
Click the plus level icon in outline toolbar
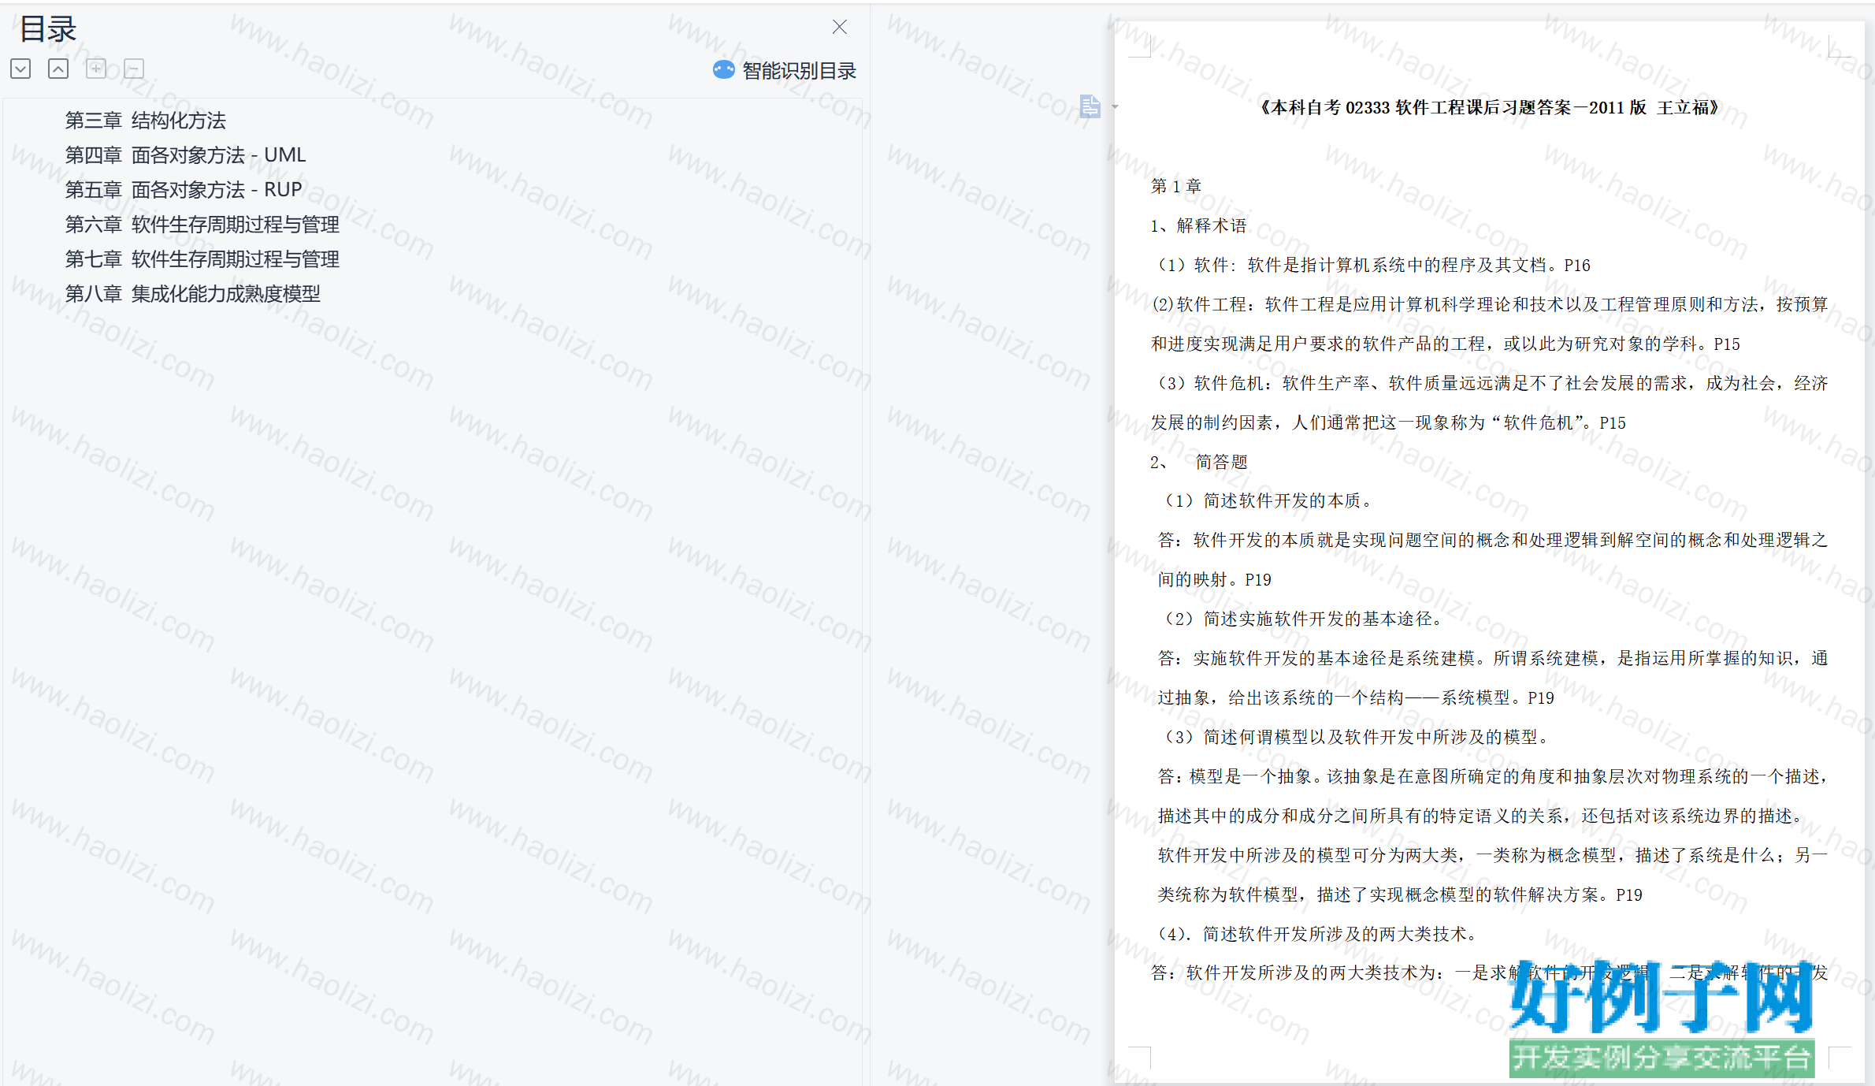pyautogui.click(x=96, y=69)
